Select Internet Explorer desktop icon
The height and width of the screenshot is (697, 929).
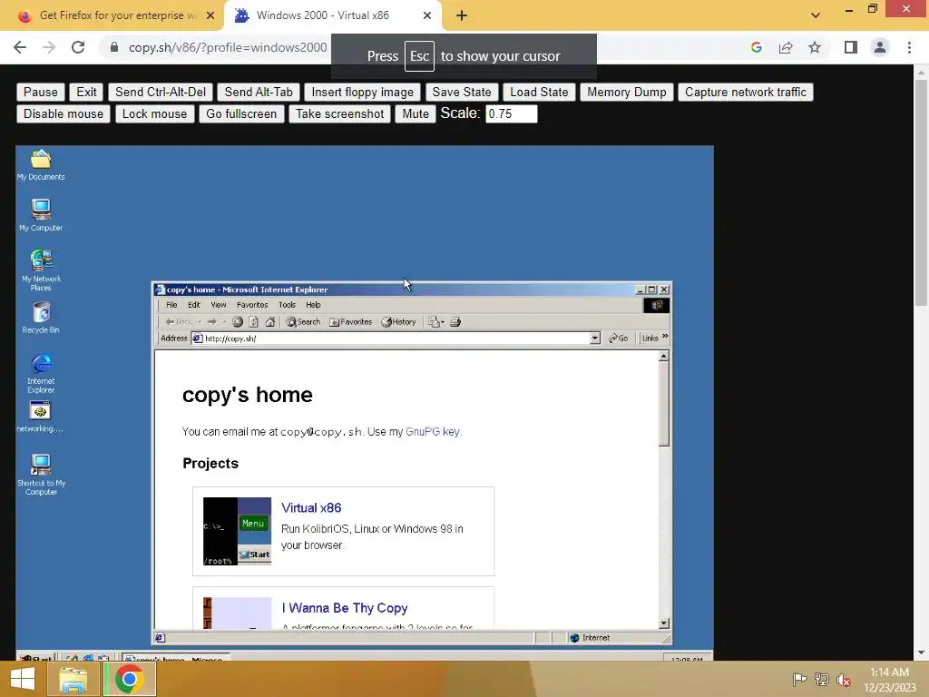coord(41,373)
